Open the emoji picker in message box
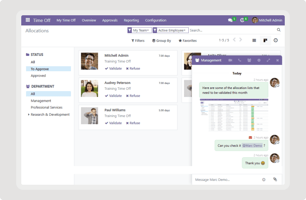Image resolution: width=306 pixels, height=200 pixels. 263,180
